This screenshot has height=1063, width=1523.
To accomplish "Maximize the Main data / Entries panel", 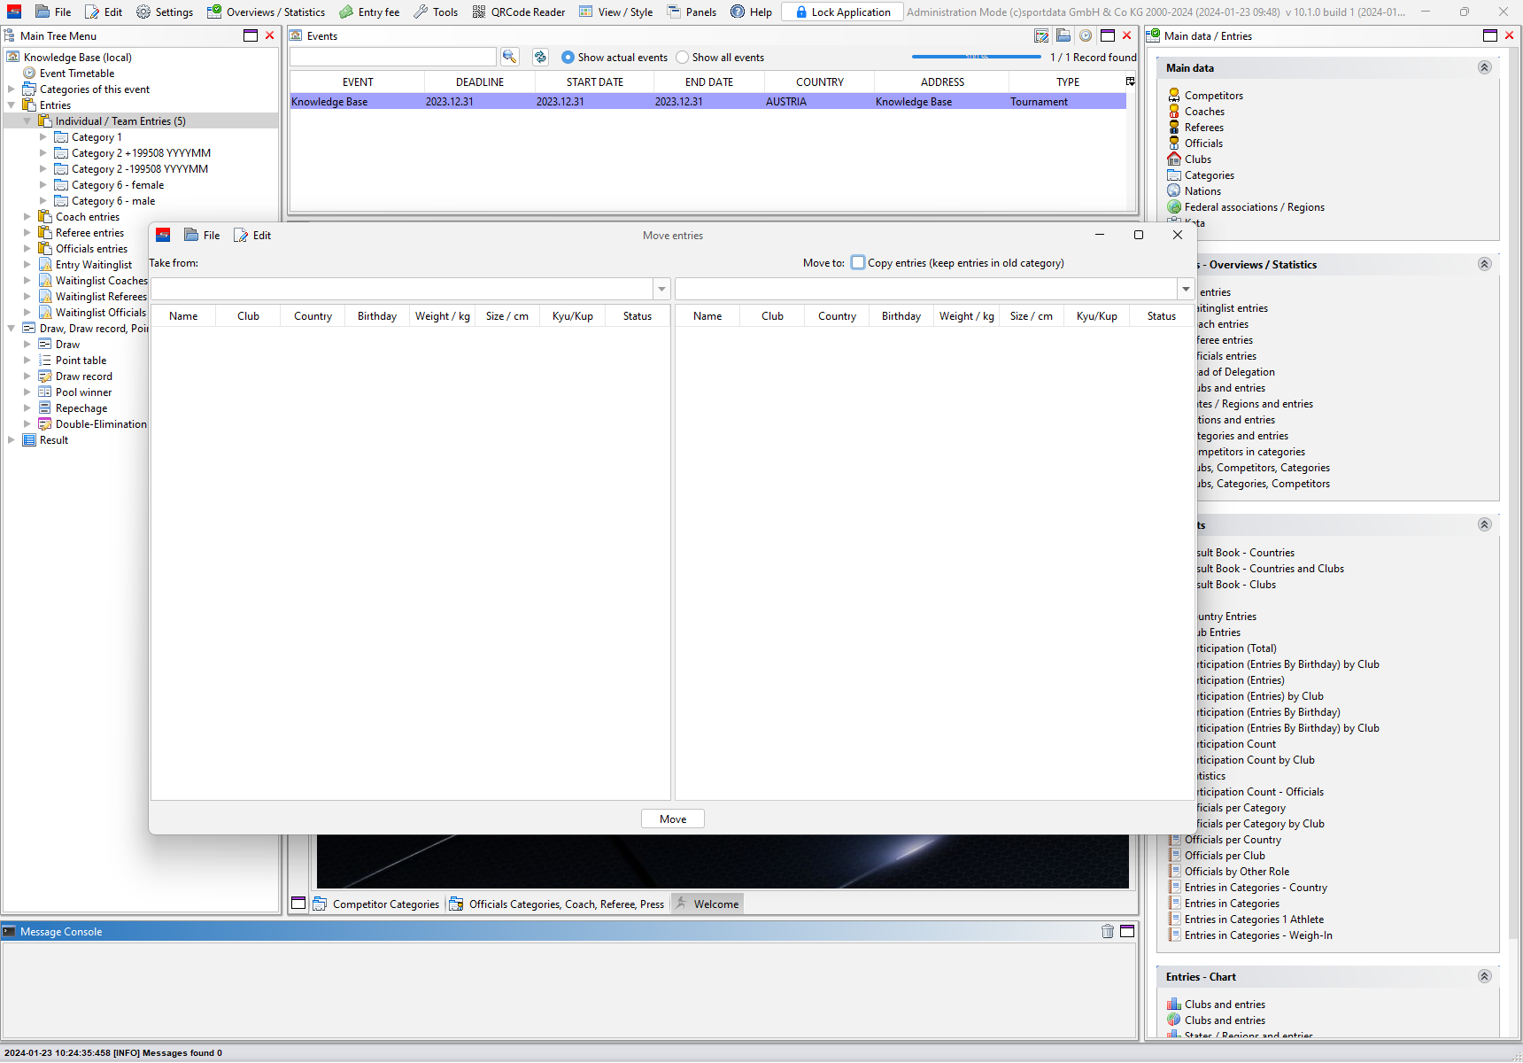I will (1490, 35).
